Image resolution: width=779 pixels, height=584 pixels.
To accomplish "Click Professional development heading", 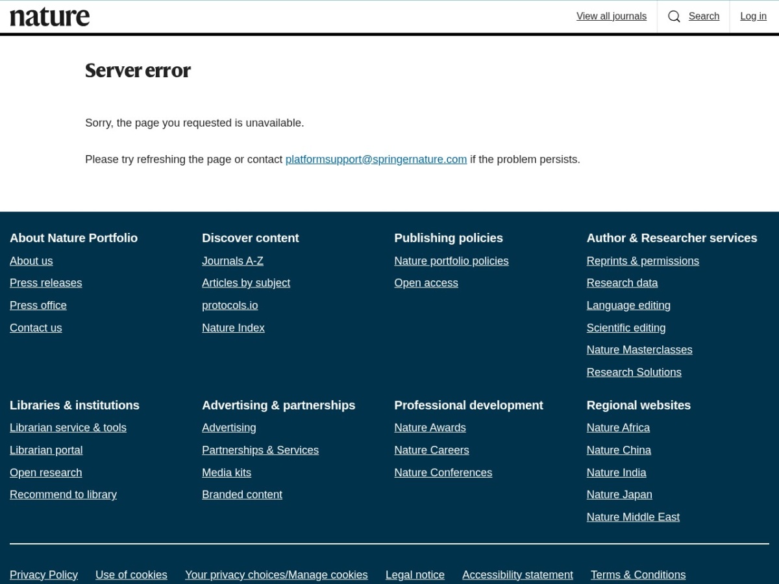I will tap(469, 406).
